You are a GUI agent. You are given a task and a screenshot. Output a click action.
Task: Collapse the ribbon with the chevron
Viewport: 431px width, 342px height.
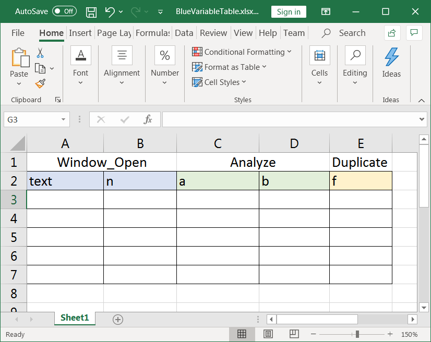point(422,101)
